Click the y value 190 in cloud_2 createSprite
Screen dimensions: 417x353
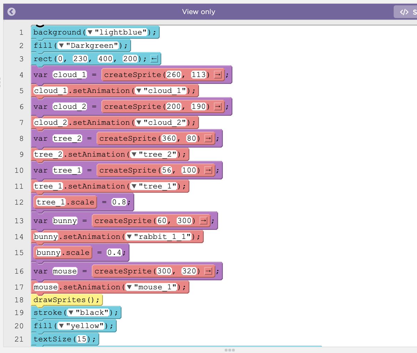[x=199, y=106]
